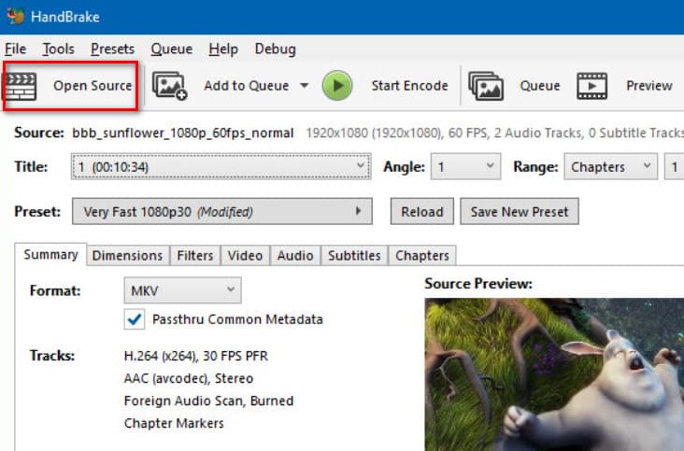Click the Add to Queue picture icon
684x451 pixels.
tap(170, 86)
